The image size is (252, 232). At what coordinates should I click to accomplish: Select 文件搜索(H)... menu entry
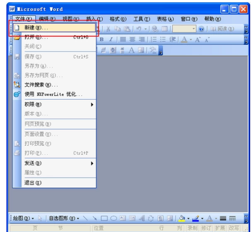point(54,85)
